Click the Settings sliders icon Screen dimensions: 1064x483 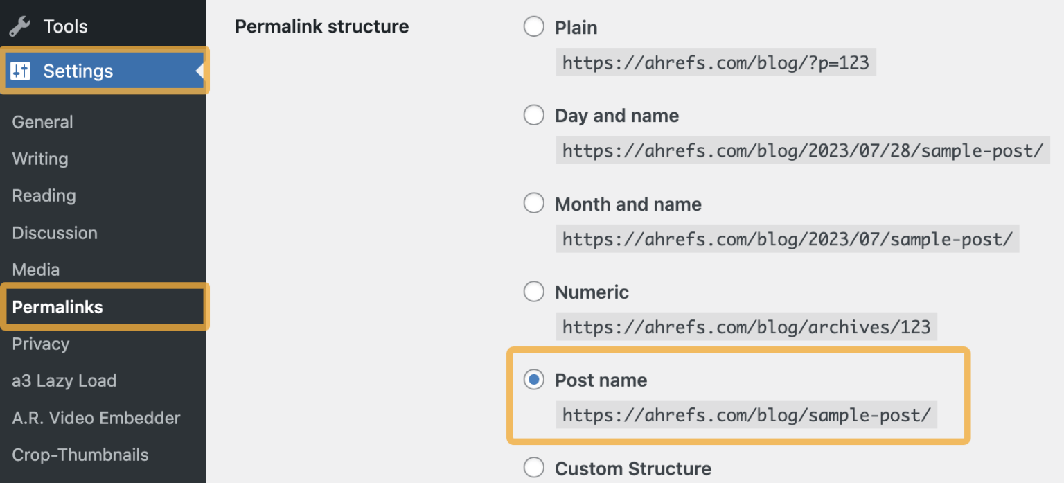(19, 71)
